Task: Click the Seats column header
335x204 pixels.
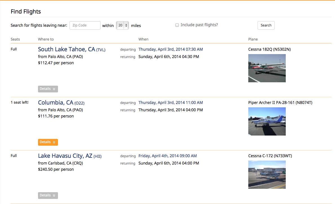Action: [x=15, y=39]
